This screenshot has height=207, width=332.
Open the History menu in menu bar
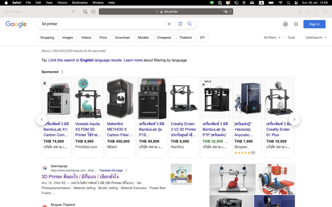[62, 3]
